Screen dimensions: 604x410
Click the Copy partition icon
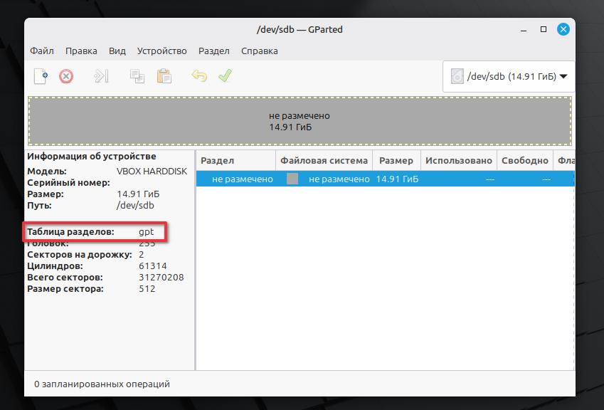[x=137, y=76]
